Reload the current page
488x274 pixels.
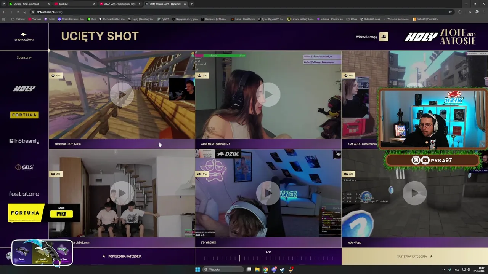point(18,12)
